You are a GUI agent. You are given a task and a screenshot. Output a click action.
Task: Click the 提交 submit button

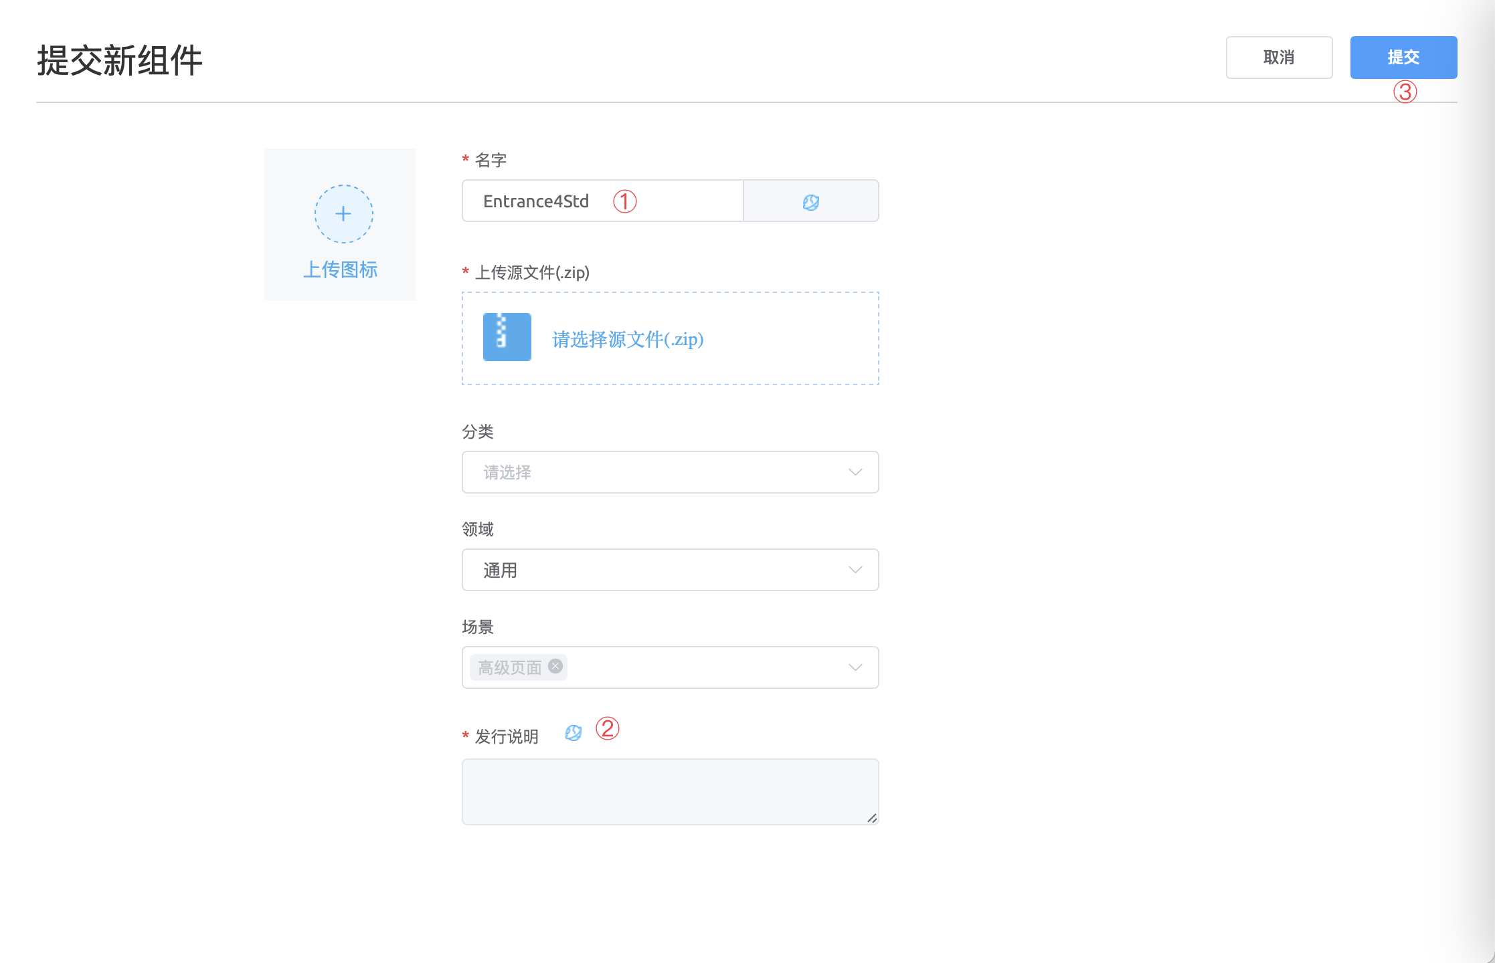click(1403, 58)
